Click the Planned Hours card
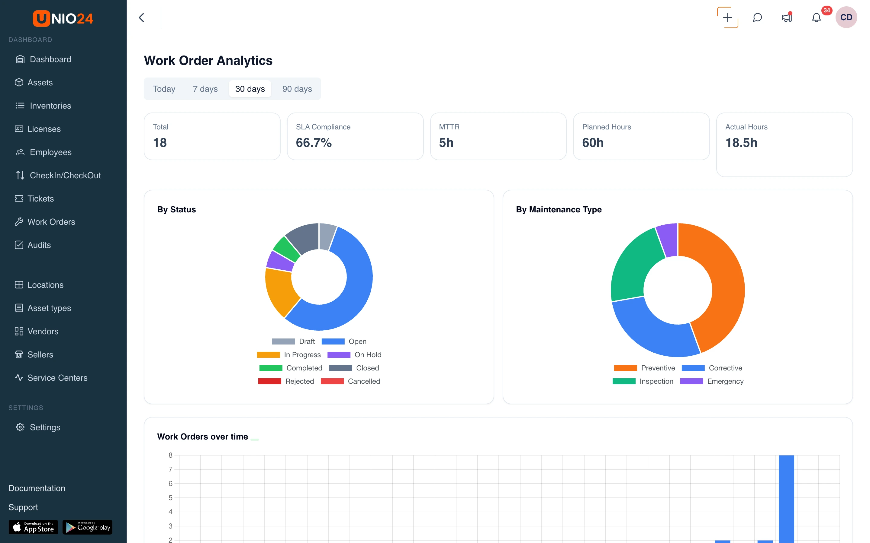The image size is (870, 543). tap(641, 136)
